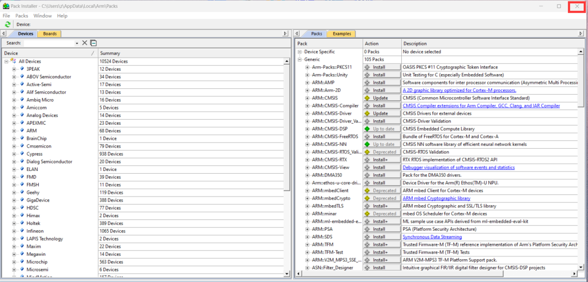Click the collapse all tree icon near Search
The image size is (588, 282).
(x=94, y=43)
